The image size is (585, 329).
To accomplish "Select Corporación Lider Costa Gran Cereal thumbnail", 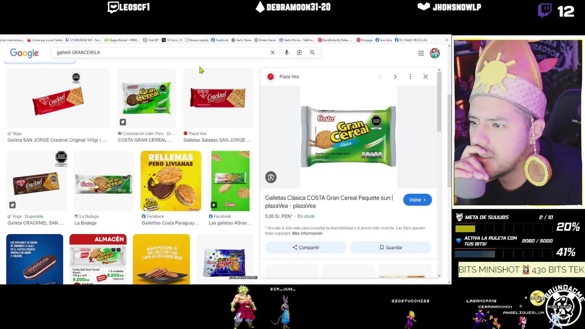I will tap(146, 98).
